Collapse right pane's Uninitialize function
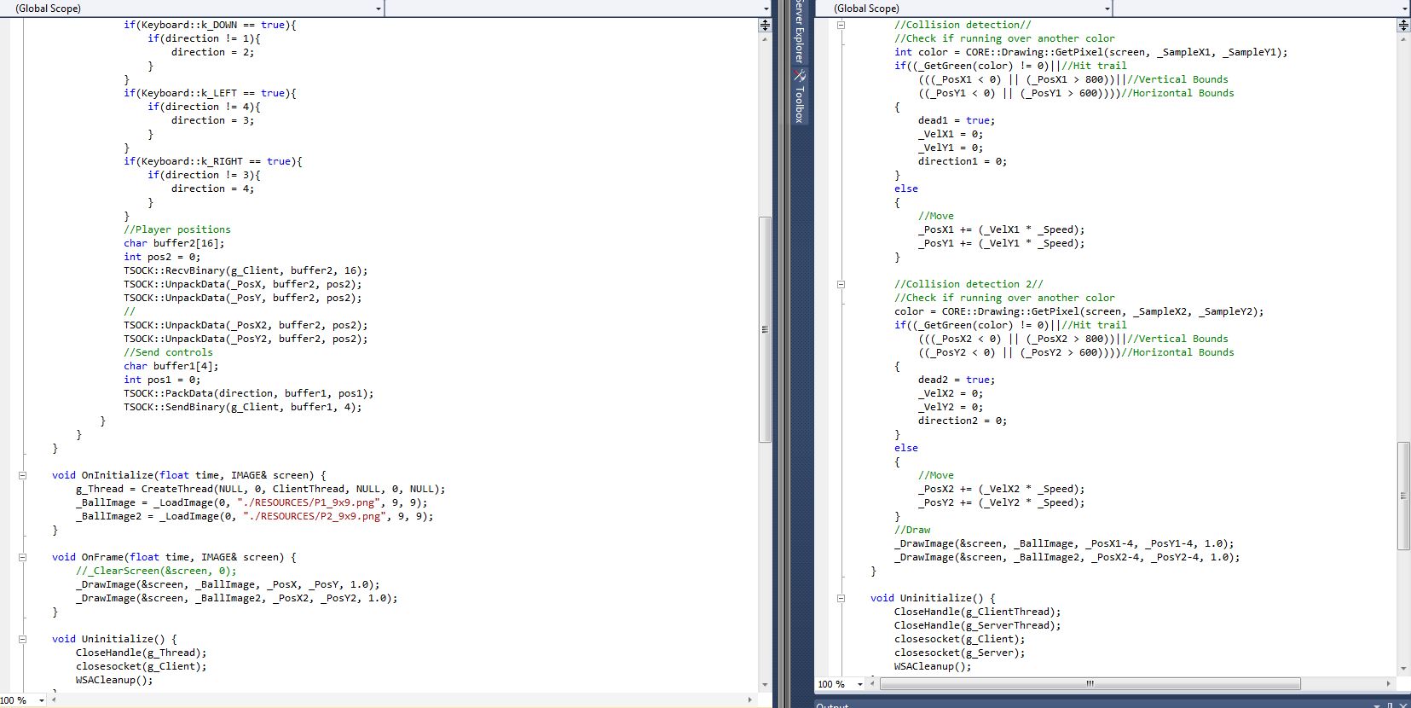The height and width of the screenshot is (708, 1411). 841,598
